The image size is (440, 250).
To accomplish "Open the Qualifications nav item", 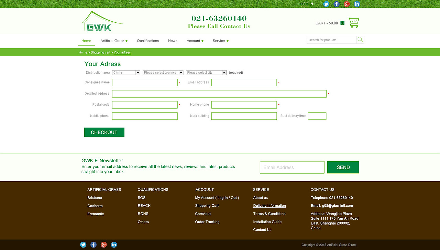I will pos(148,41).
